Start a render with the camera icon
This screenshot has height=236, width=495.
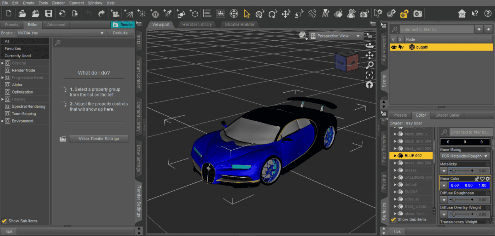tap(417, 14)
